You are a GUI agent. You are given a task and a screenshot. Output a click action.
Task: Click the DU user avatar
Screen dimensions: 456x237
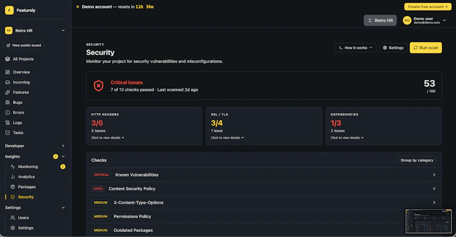(x=407, y=20)
